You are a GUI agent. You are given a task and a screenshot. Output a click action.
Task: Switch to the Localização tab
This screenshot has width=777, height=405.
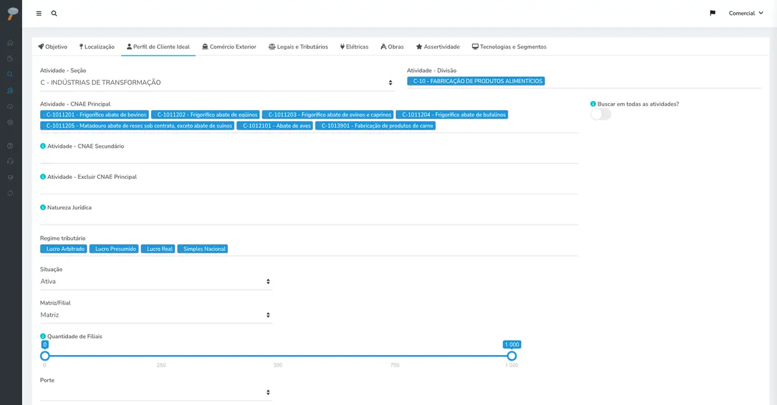(x=97, y=47)
